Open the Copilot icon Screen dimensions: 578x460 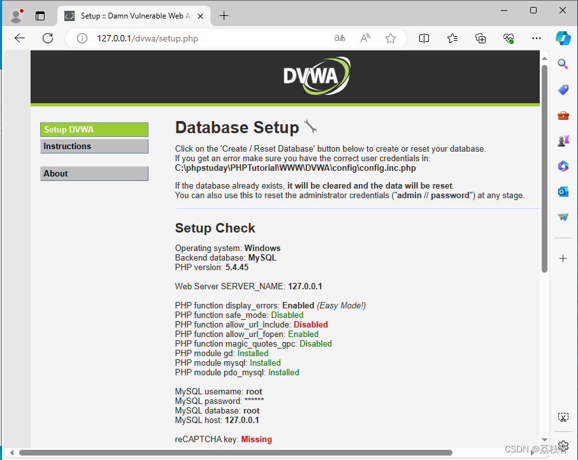click(563, 38)
